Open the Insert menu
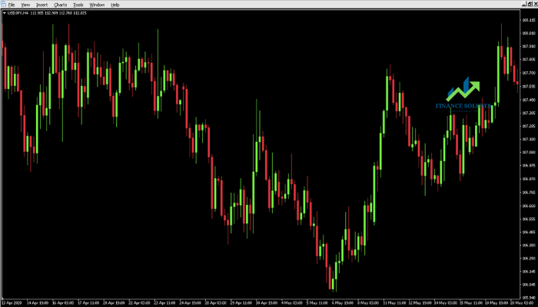Image resolution: width=538 pixels, height=307 pixels. [42, 5]
